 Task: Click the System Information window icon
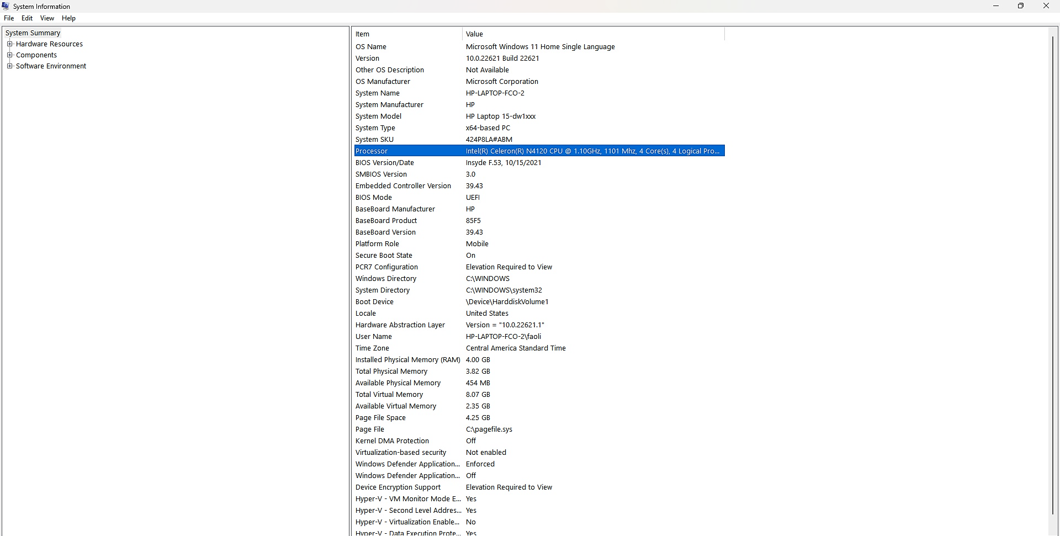point(6,6)
